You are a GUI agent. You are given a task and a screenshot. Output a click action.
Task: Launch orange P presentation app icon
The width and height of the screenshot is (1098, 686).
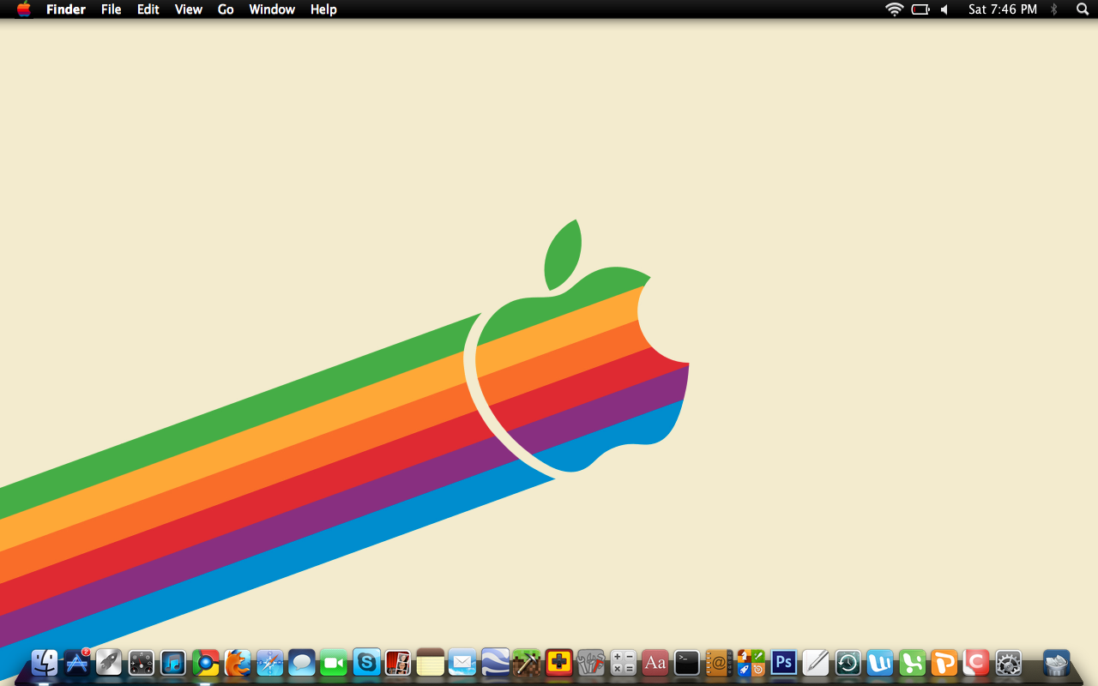click(x=944, y=663)
